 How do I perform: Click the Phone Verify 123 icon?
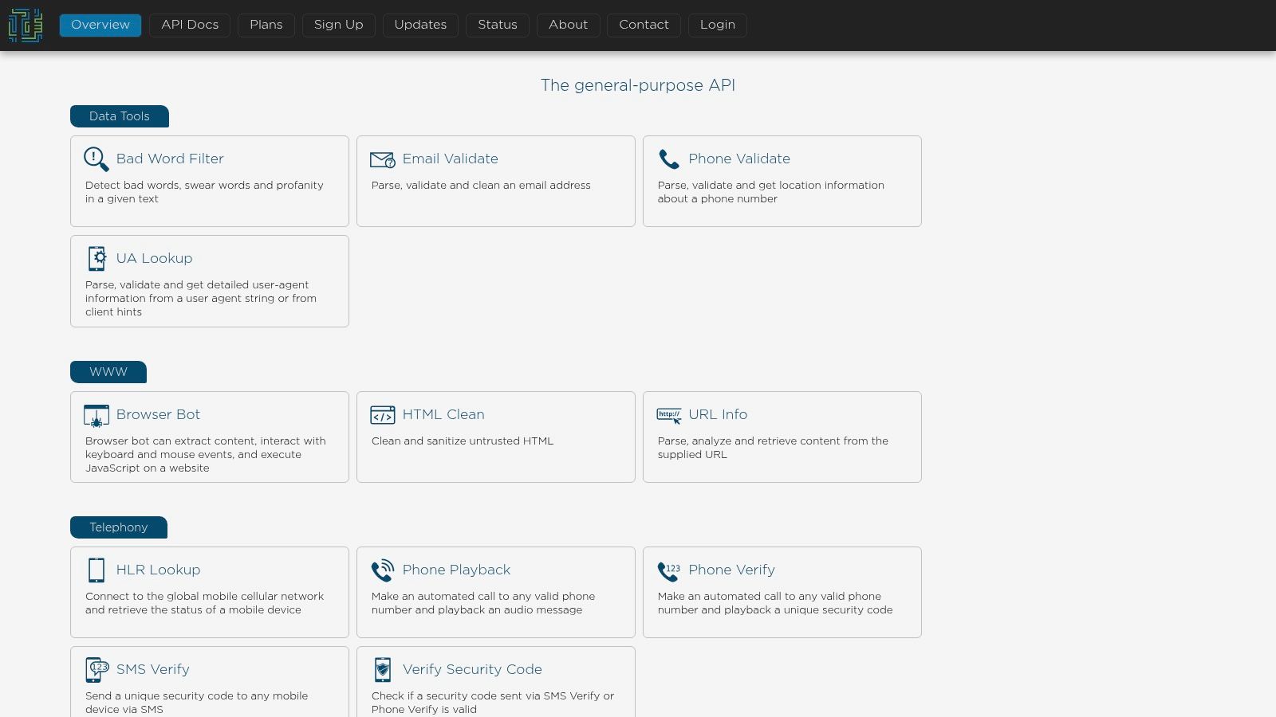click(x=668, y=570)
